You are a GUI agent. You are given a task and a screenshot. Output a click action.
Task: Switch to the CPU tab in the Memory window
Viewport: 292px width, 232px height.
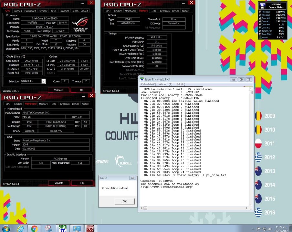coord(108,11)
